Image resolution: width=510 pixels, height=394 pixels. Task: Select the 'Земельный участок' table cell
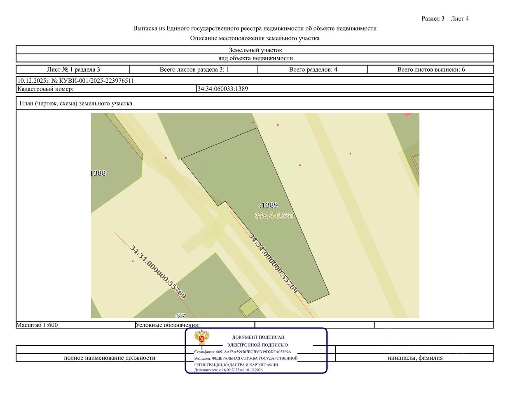[x=255, y=50]
